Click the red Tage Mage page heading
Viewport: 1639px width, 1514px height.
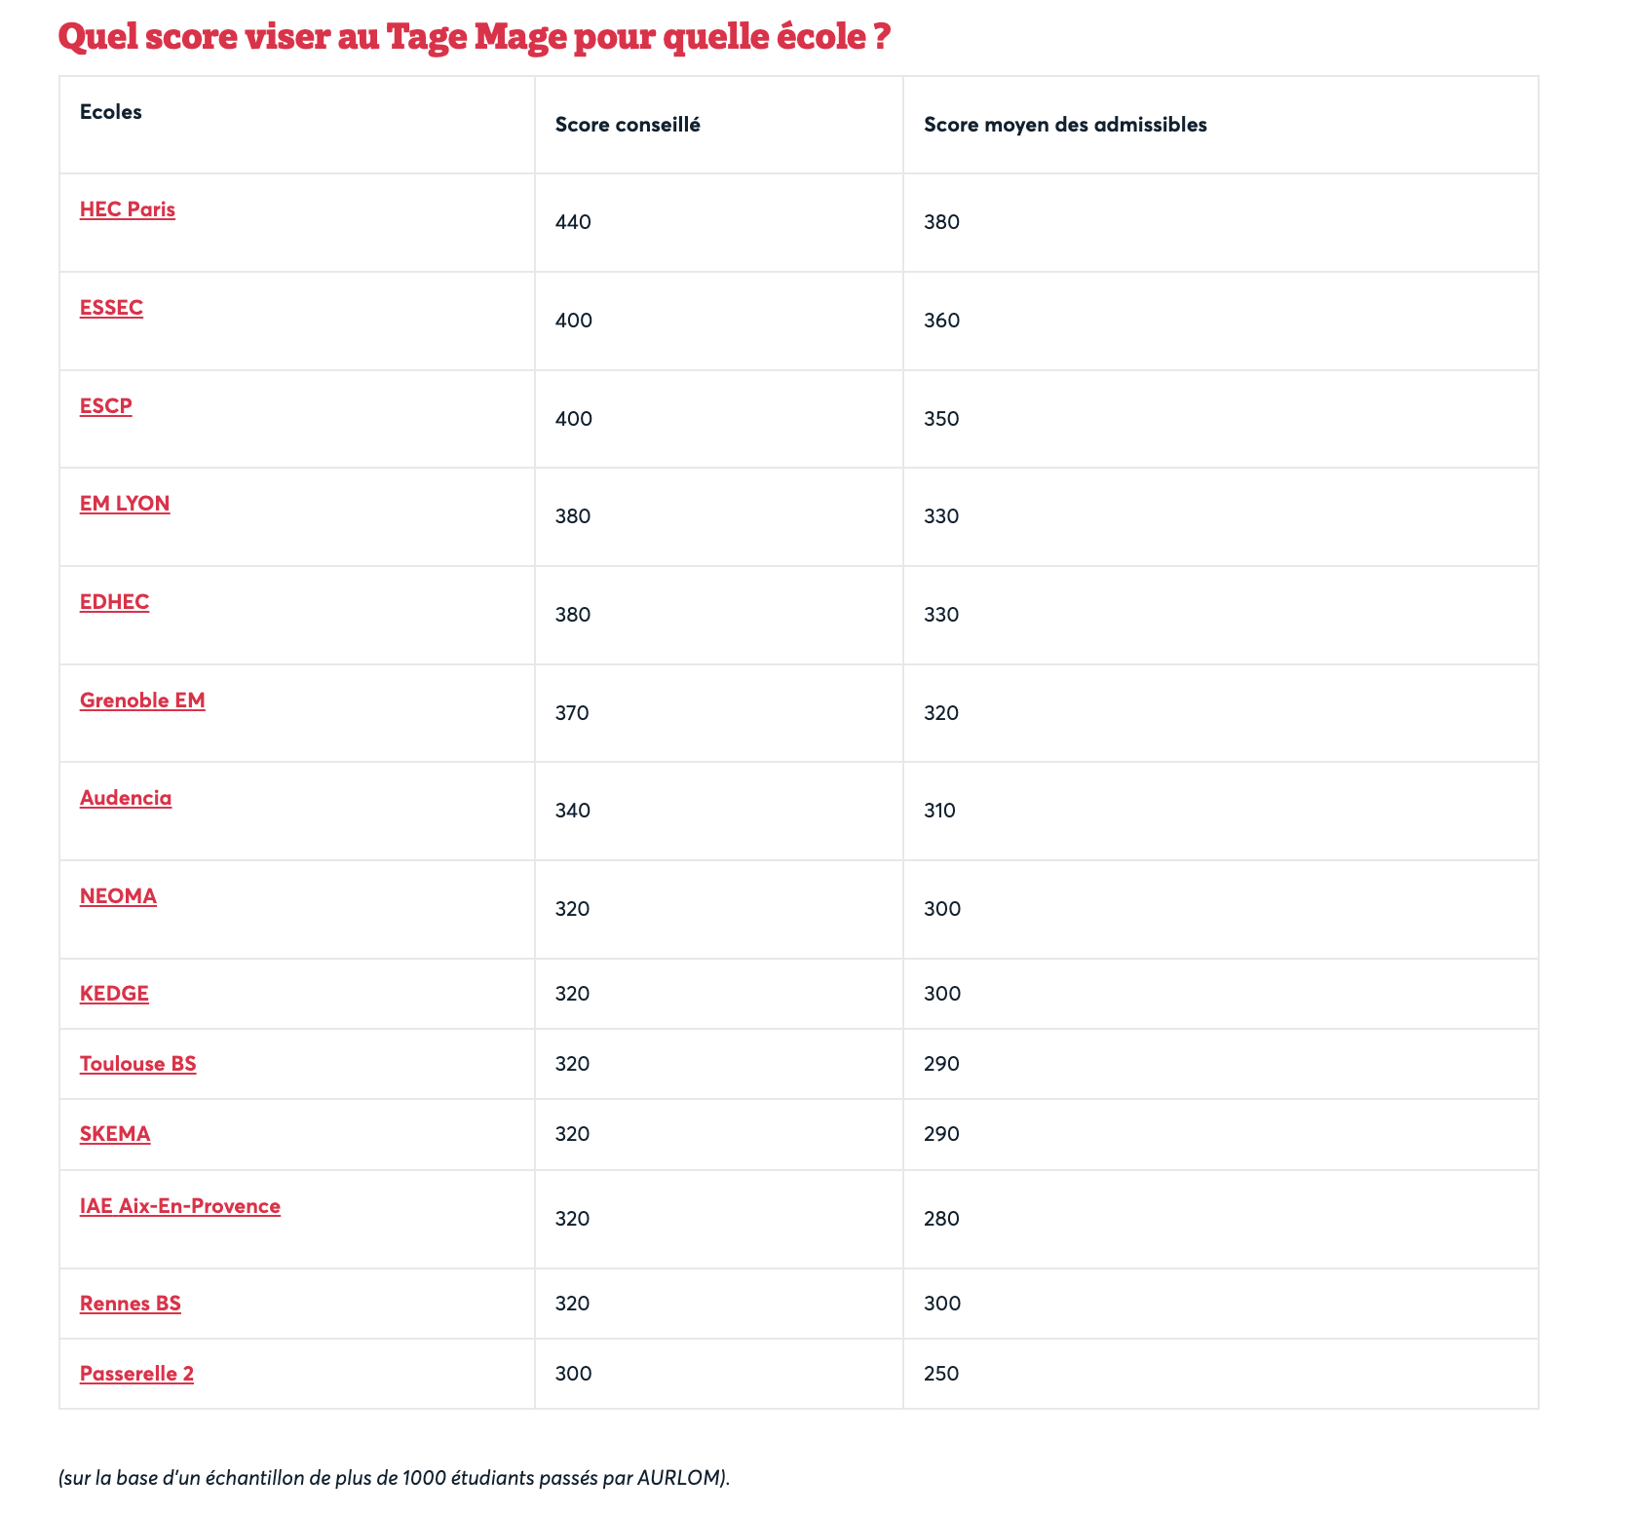(x=474, y=37)
